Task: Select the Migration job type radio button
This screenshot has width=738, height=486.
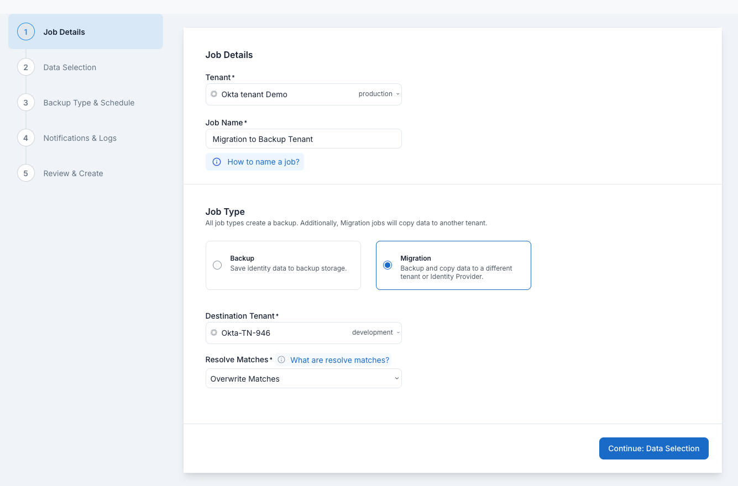Action: (x=388, y=265)
